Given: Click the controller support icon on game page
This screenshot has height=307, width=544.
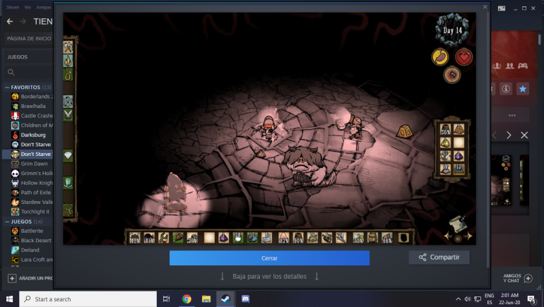Looking at the screenshot, I should pos(523,66).
